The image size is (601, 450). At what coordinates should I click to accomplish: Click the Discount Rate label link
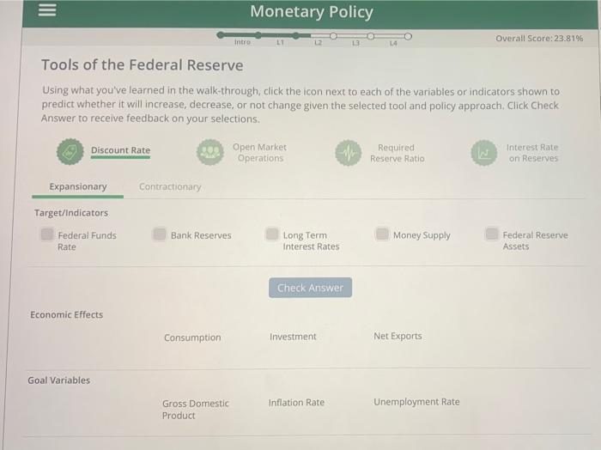(x=120, y=150)
